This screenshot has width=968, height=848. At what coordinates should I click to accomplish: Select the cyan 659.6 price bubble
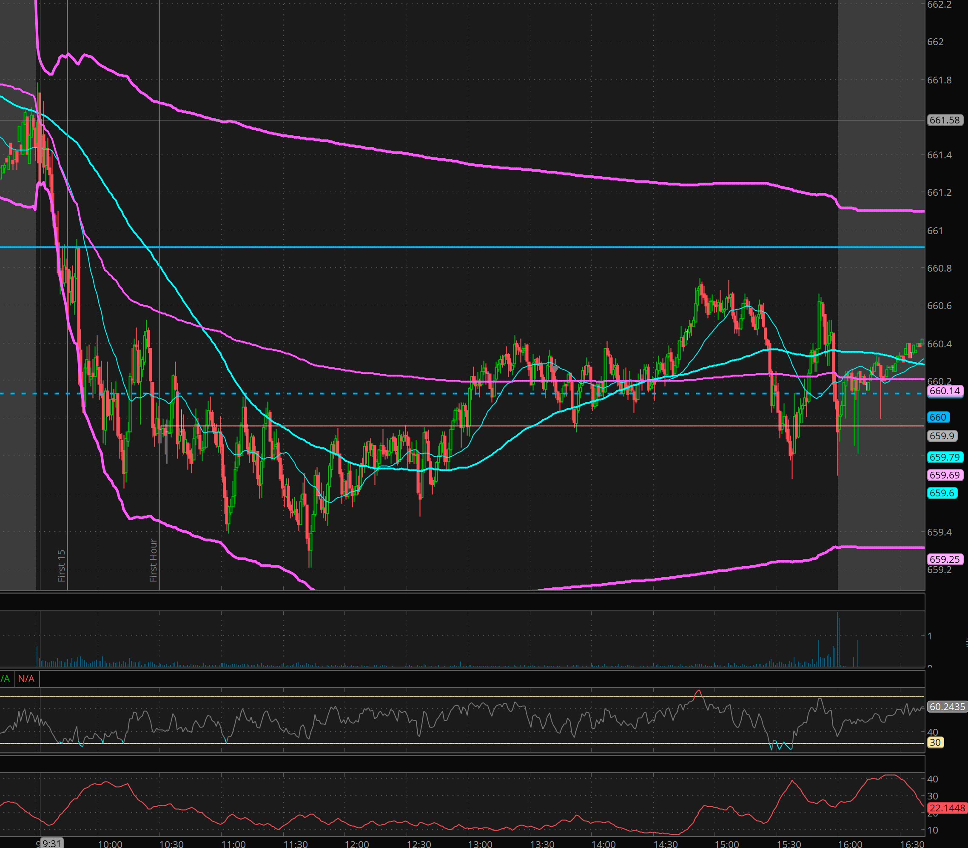click(942, 493)
